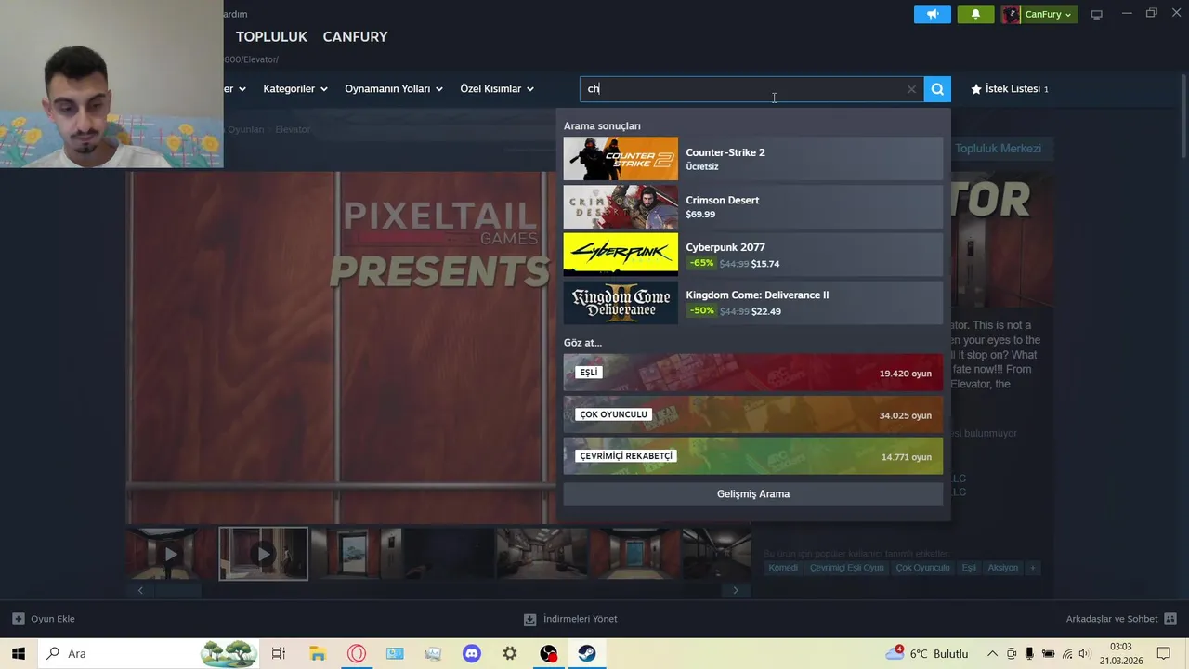Click Oyun Ekle add game button
Image resolution: width=1189 pixels, height=669 pixels.
pos(44,619)
